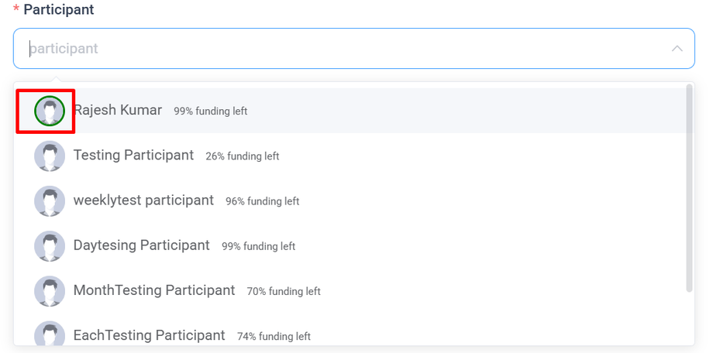
Task: Collapse the participant dropdown with the chevron
Action: (677, 49)
